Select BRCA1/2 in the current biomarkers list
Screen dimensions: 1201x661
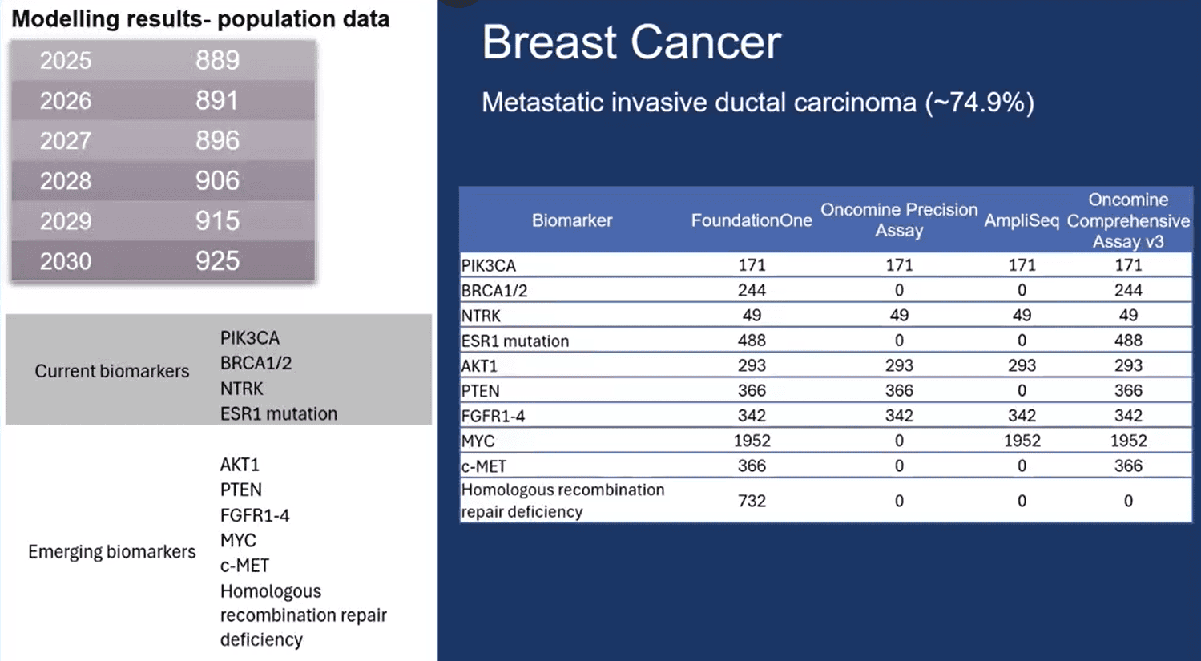tap(256, 363)
